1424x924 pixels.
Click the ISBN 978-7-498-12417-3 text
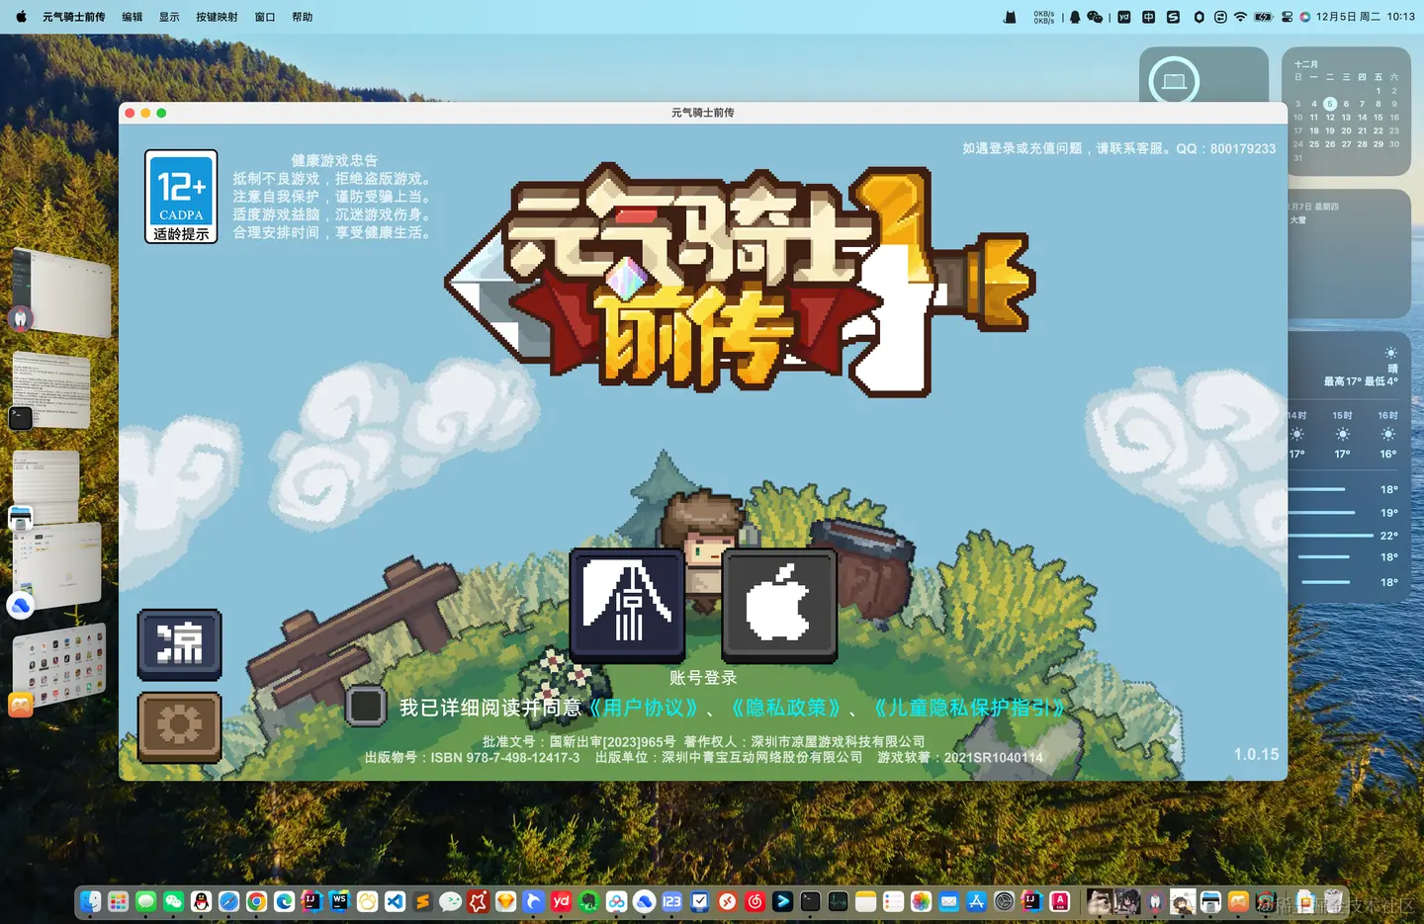(504, 758)
